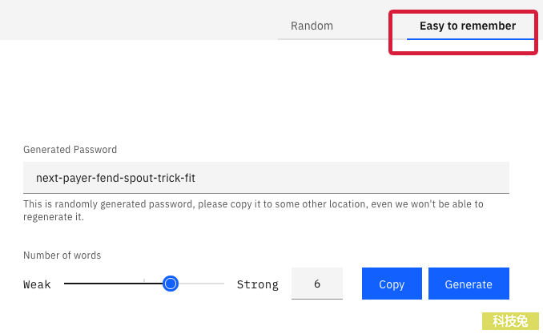Click the randomly generated password helper text
Viewport: 543px width, 334px height.
click(x=253, y=211)
